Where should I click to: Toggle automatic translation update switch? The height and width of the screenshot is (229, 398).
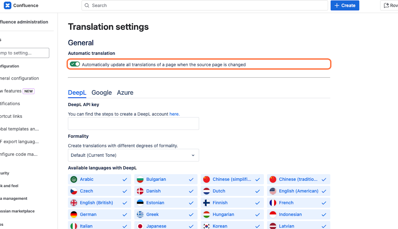75,64
